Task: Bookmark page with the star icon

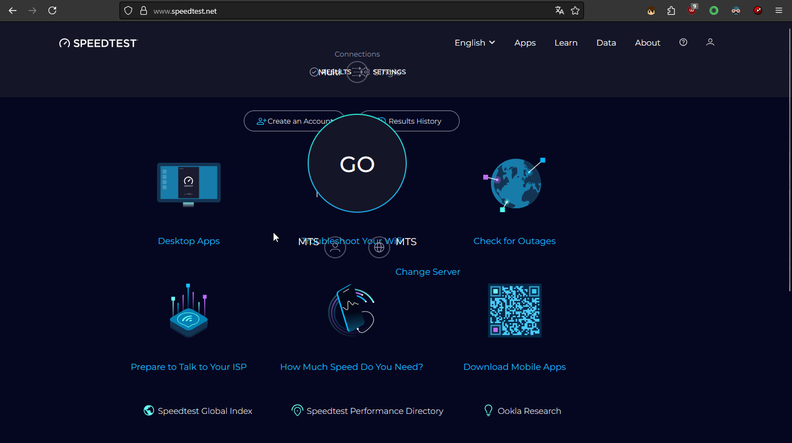Action: click(575, 10)
